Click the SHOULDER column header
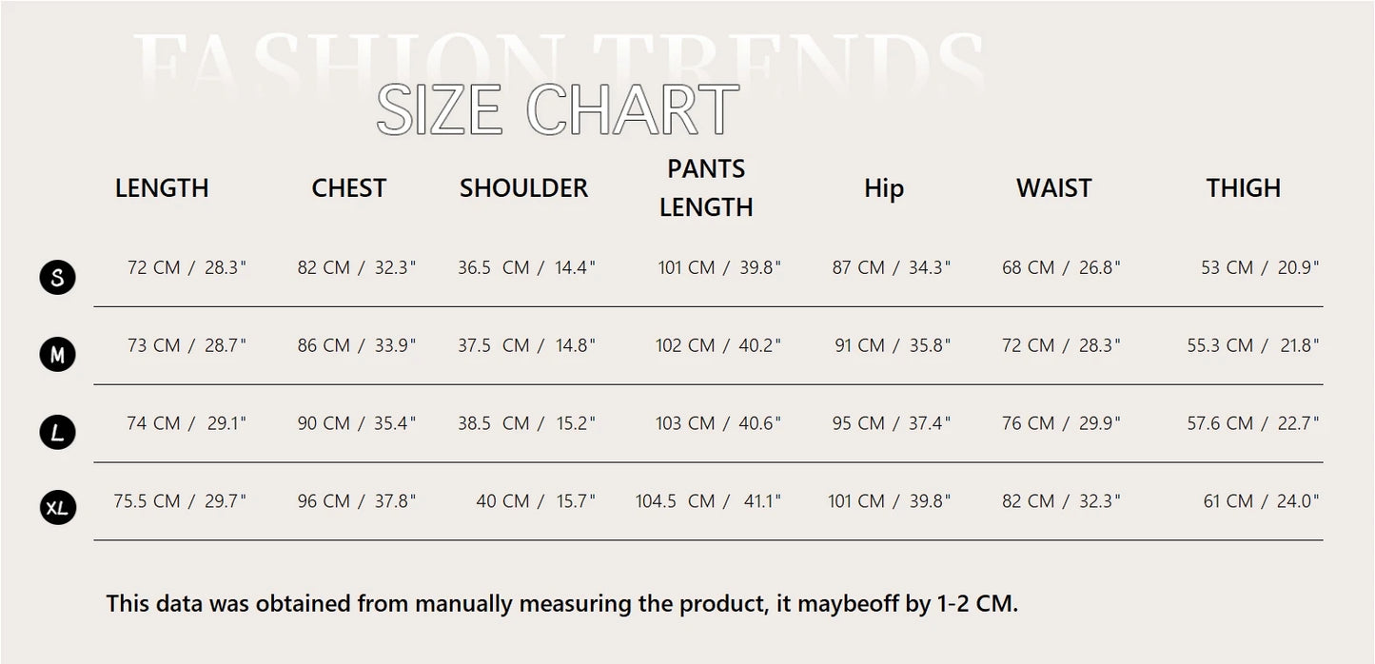Image resolution: width=1375 pixels, height=664 pixels. point(523,188)
